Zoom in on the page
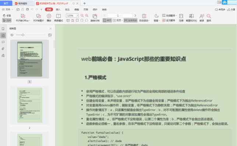 pyautogui.click(x=87, y=15)
